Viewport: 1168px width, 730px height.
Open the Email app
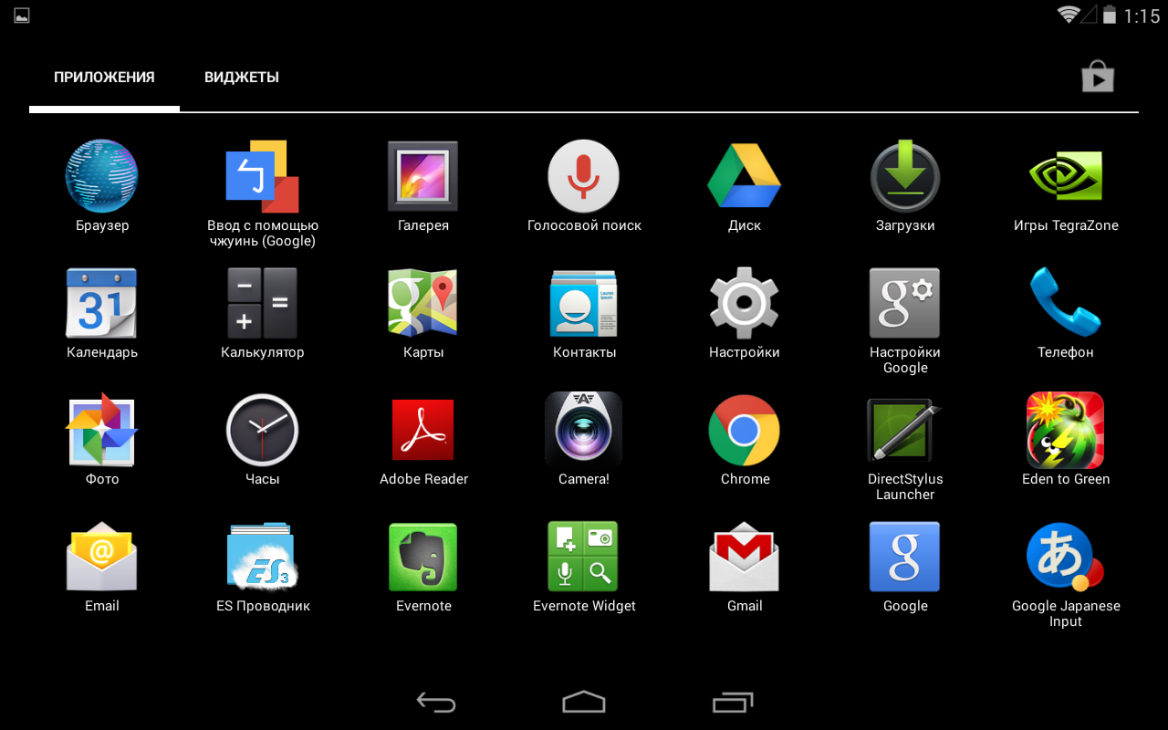pyautogui.click(x=102, y=557)
